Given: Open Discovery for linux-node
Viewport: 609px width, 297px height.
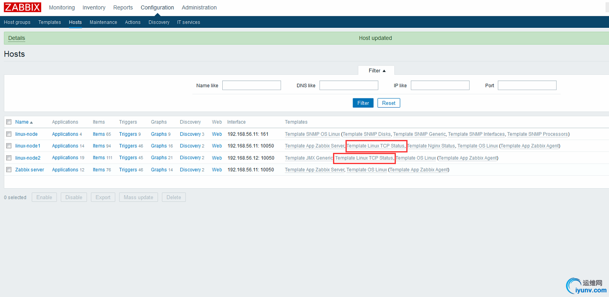Looking at the screenshot, I should 190,134.
